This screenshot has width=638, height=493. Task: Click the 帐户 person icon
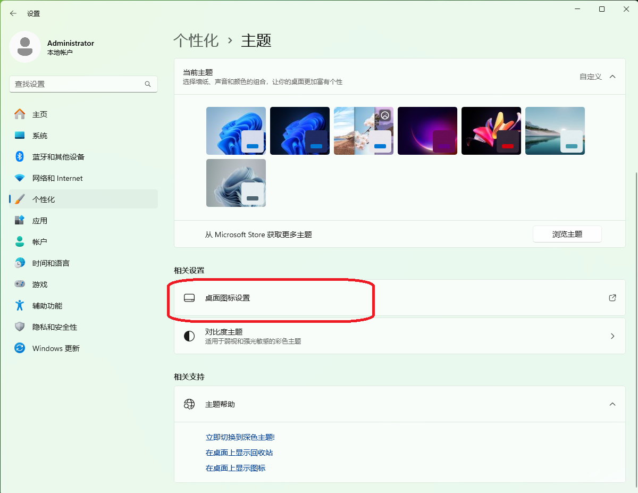20,242
